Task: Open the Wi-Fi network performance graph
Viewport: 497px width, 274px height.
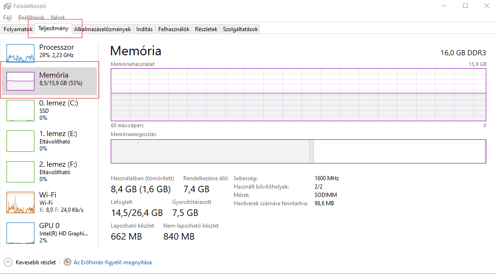Action: click(20, 202)
